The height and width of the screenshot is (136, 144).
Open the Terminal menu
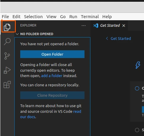[90, 17]
